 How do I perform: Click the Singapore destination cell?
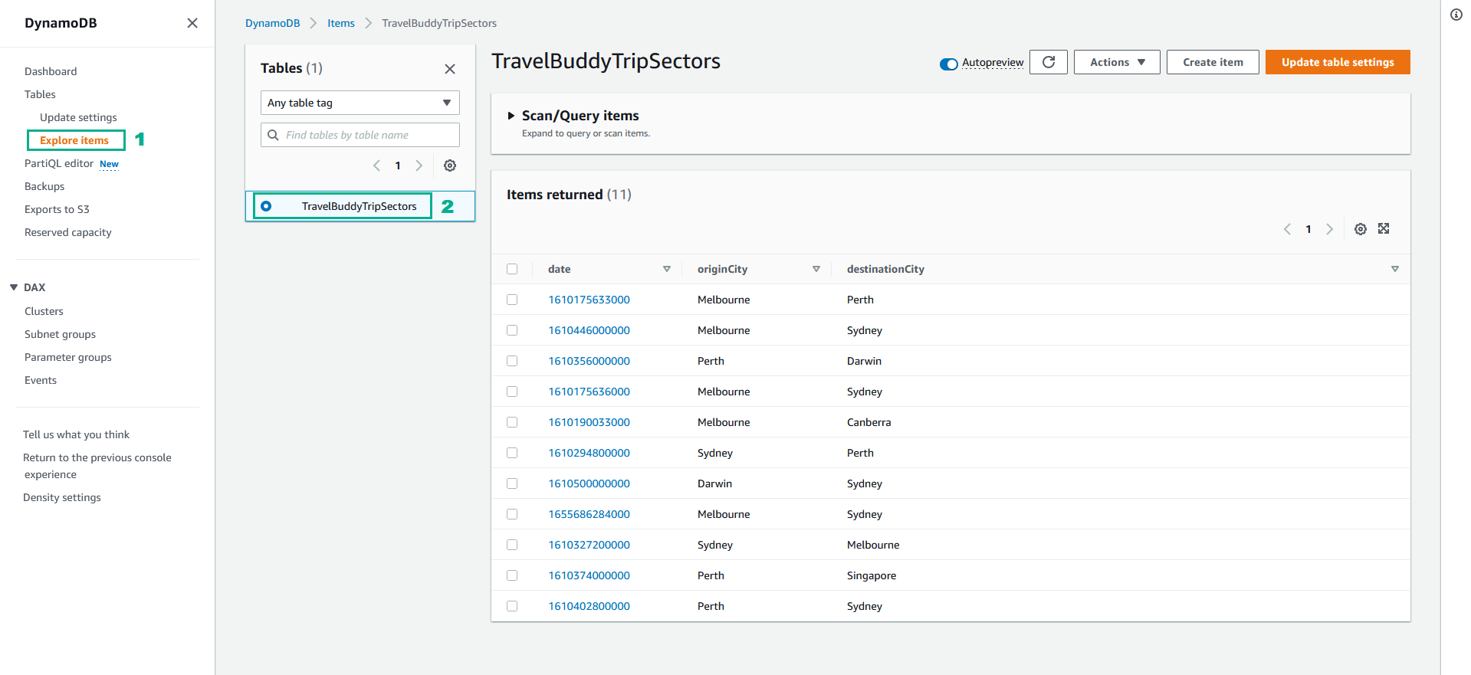tap(872, 575)
